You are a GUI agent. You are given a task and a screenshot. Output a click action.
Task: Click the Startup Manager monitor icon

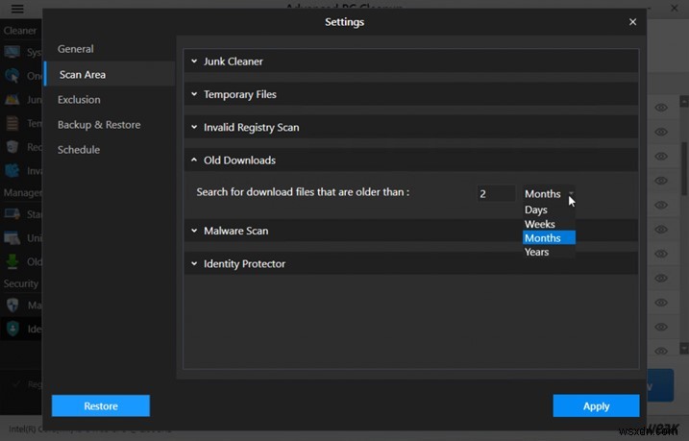[12, 213]
